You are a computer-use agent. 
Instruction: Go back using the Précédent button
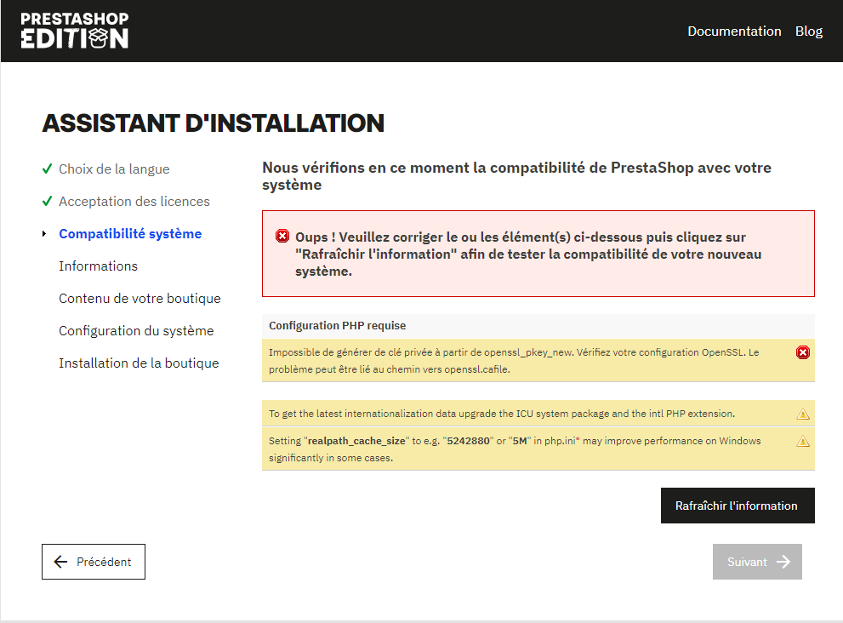click(93, 562)
